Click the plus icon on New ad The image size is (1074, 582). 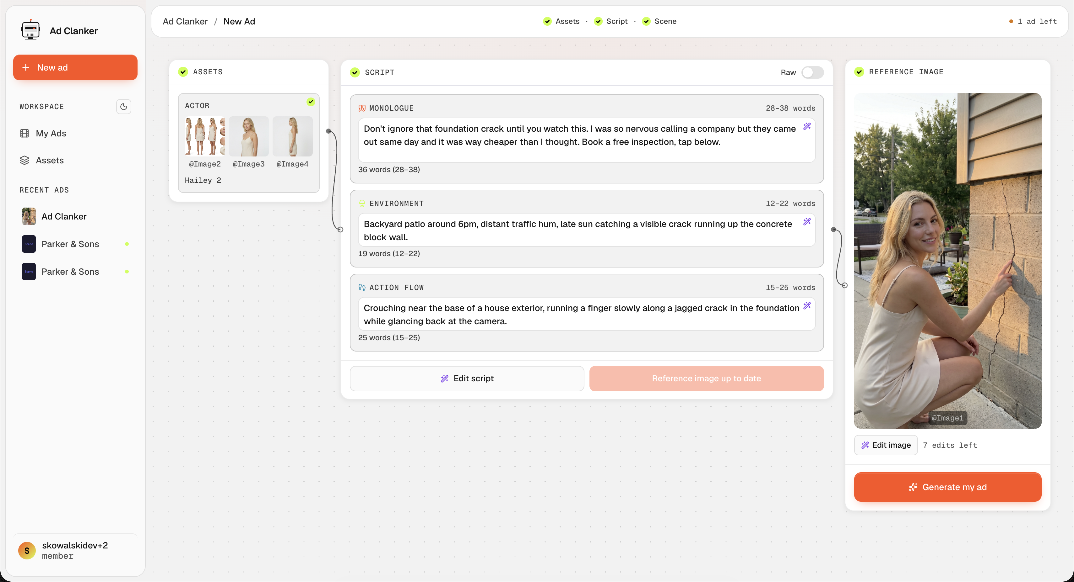(x=26, y=67)
